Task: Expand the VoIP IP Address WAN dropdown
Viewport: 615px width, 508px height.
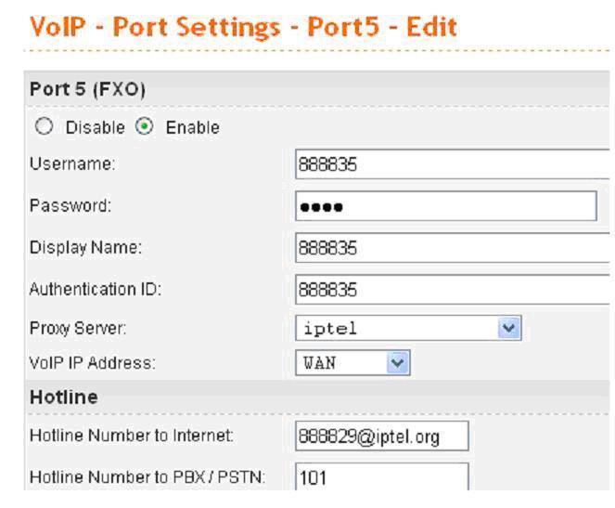Action: [352, 363]
